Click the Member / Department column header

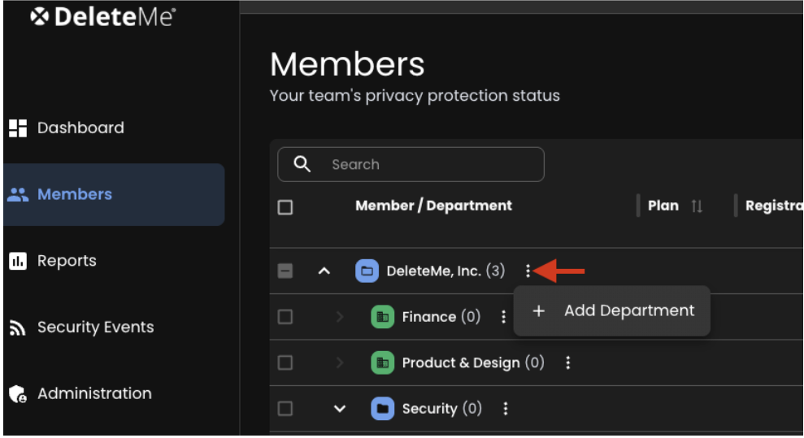pyautogui.click(x=433, y=206)
